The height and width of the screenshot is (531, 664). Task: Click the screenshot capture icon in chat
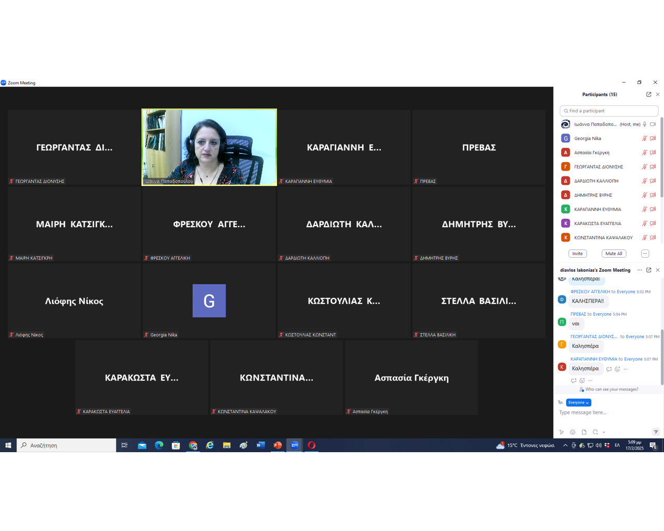tap(595, 432)
